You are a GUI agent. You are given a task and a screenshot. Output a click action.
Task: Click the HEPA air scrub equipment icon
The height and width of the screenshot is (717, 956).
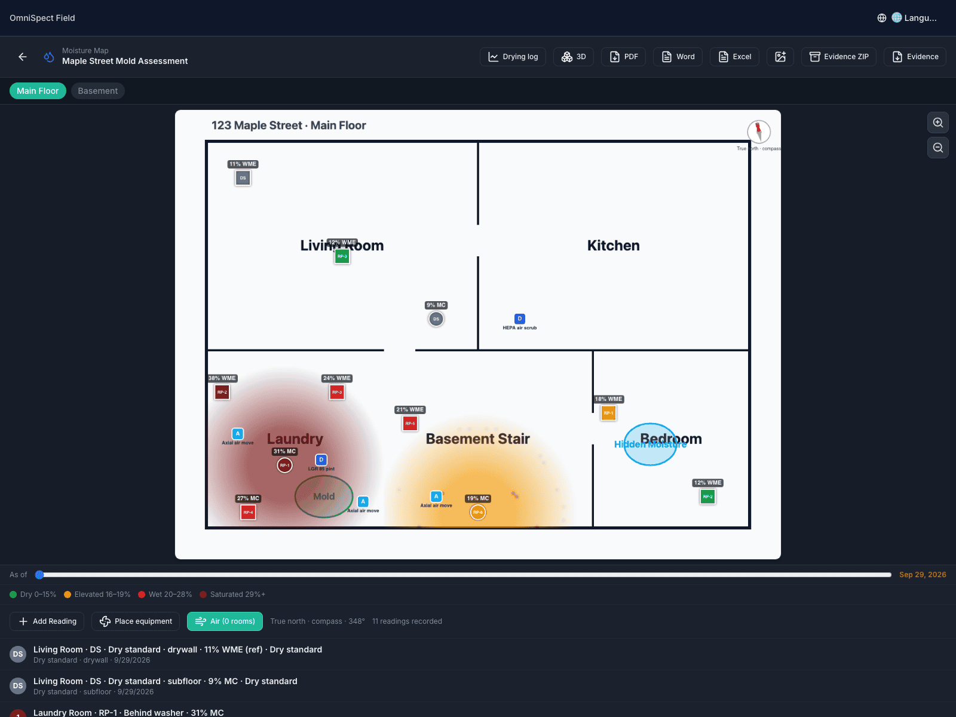(520, 318)
